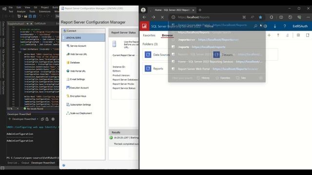Switch to the ExtRSAuth editor tab
Image resolution: width=312 pixels, height=175 pixels.
click(40, 23)
